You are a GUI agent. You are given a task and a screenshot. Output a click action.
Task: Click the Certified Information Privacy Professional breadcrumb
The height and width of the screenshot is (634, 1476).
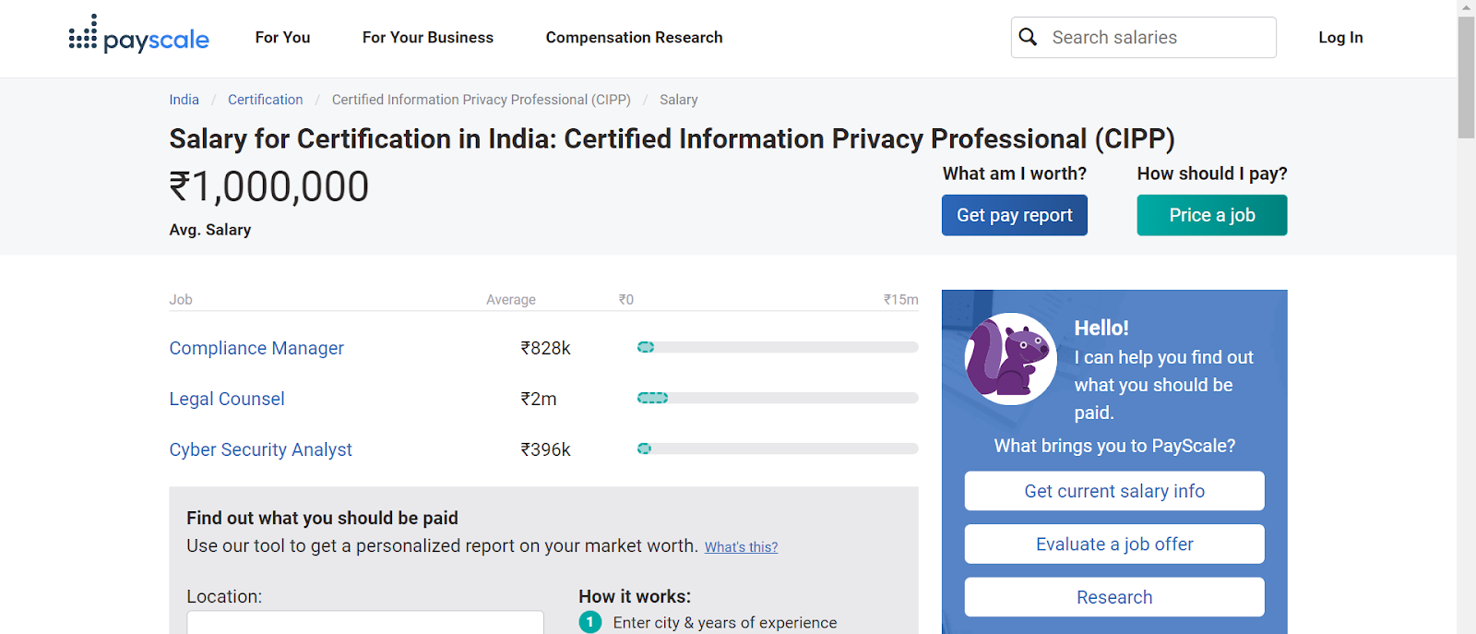482,100
